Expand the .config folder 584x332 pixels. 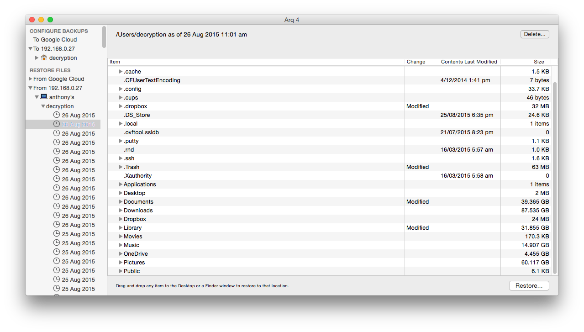[121, 89]
